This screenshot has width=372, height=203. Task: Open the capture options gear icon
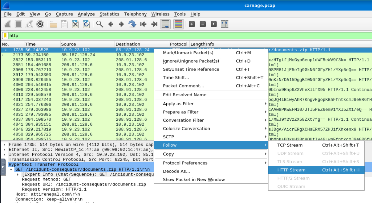pyautogui.click(x=40, y=24)
